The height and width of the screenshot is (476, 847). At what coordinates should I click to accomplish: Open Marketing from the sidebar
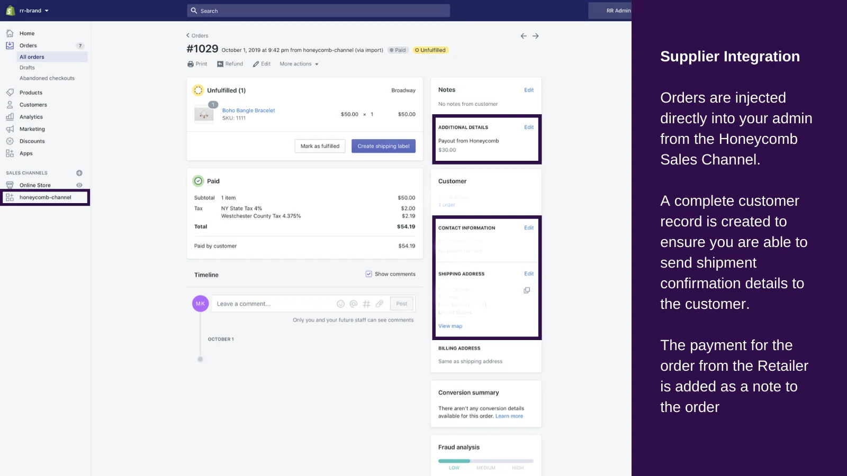(x=32, y=129)
